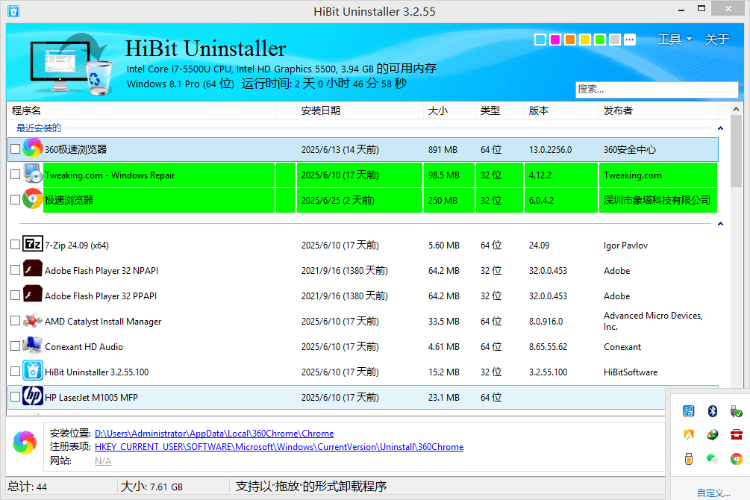Click the 7-Zip program icon
Screen dimensions: 750x500
[x=33, y=245]
